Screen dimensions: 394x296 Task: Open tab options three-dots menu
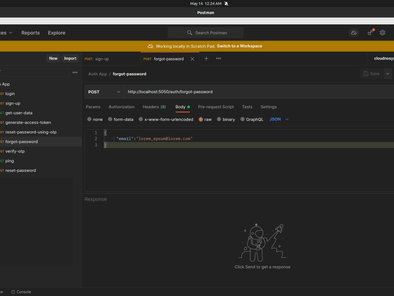pyautogui.click(x=219, y=58)
